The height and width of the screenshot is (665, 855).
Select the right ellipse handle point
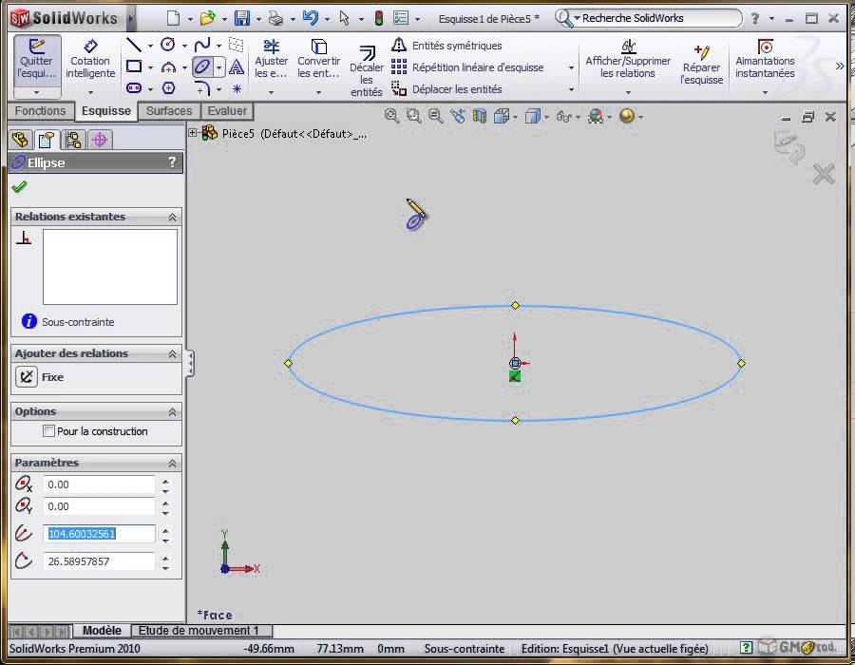[741, 363]
